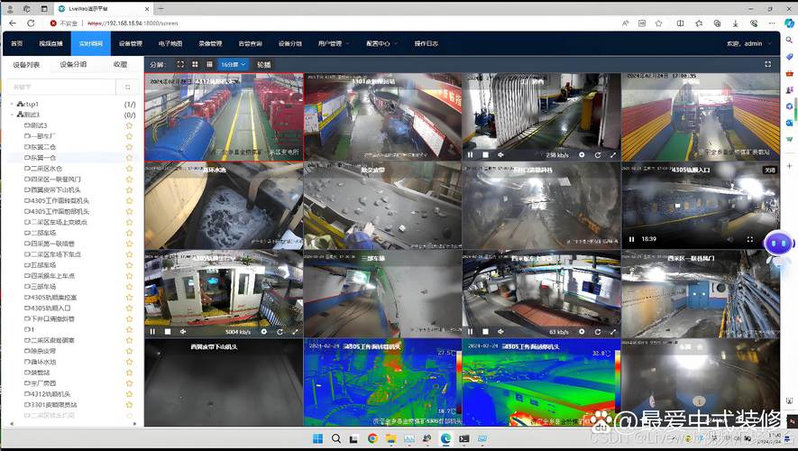Start recording on the 63 kb/s stream
Image resolution: width=798 pixels, height=451 pixels.
[582, 331]
